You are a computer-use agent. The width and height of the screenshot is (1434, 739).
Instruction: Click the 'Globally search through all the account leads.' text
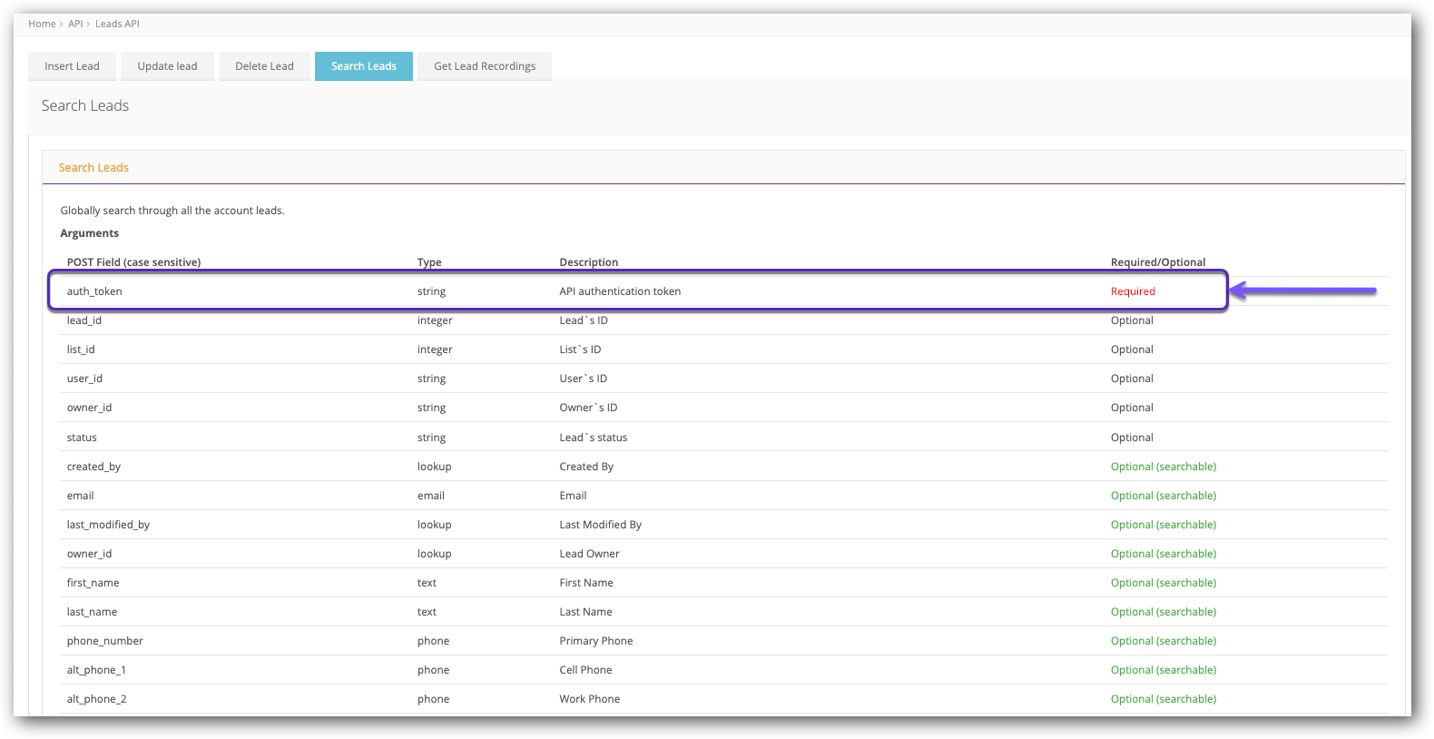pyautogui.click(x=172, y=211)
